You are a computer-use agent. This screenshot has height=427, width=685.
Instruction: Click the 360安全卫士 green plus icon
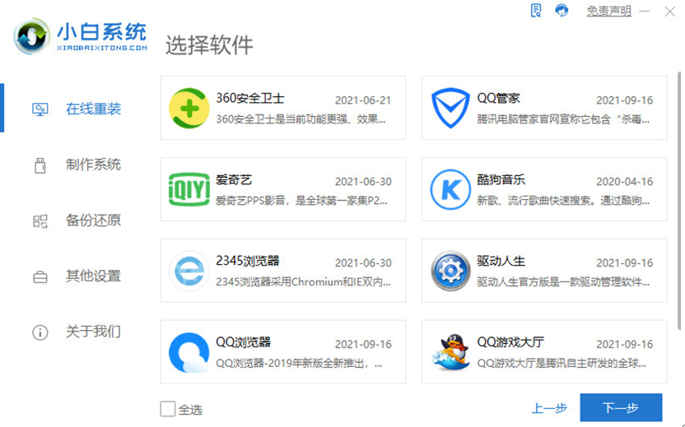[x=189, y=109]
